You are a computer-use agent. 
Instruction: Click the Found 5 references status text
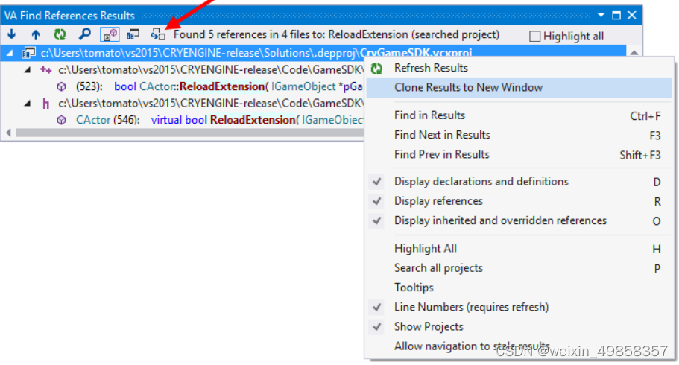pos(336,35)
